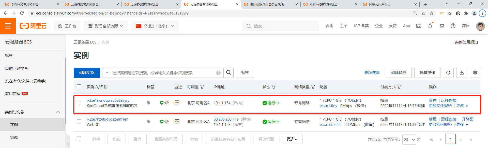
Task: Click the 创建诊断 button
Action: [399, 73]
